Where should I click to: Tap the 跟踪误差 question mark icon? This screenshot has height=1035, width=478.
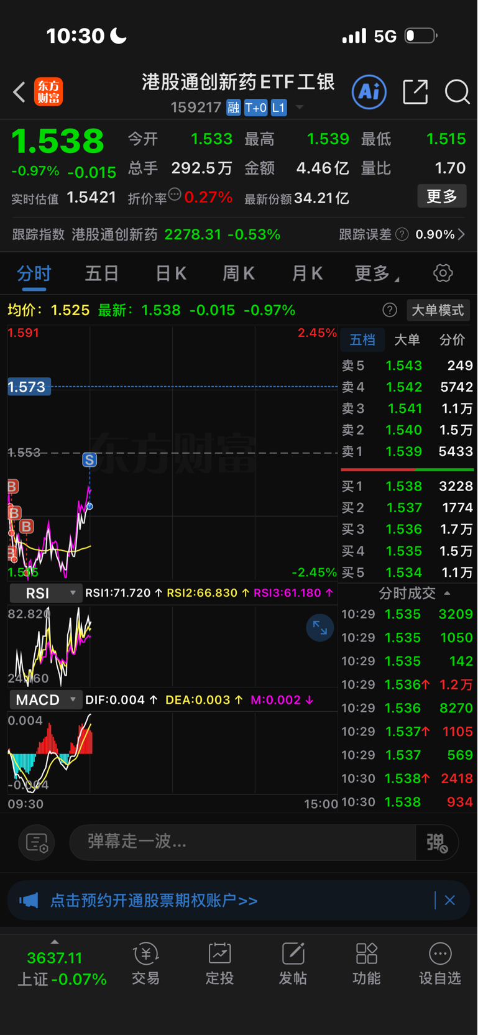[402, 234]
